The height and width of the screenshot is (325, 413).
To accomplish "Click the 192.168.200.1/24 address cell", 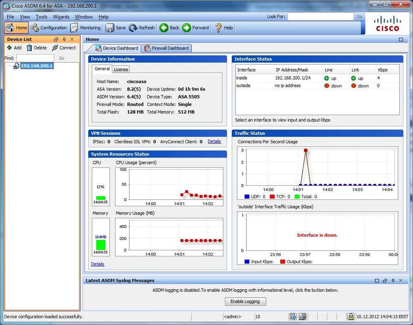I will (293, 78).
